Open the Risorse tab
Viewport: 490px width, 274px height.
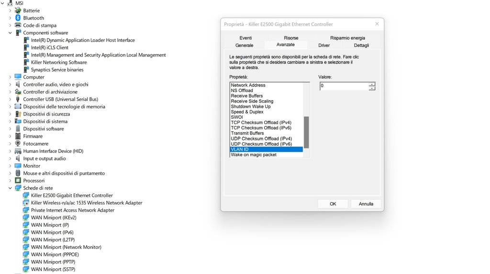point(291,38)
